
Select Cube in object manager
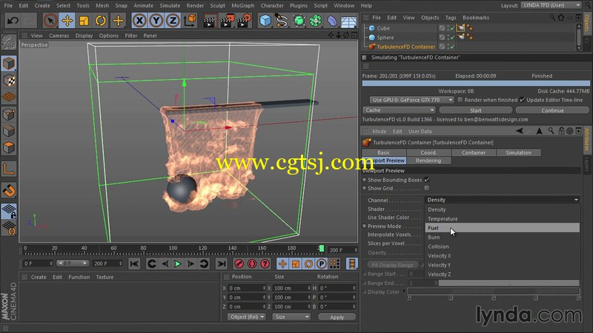point(382,28)
